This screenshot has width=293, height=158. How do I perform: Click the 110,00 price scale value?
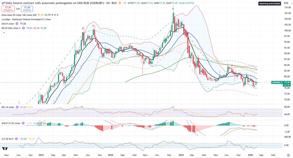click(287, 8)
